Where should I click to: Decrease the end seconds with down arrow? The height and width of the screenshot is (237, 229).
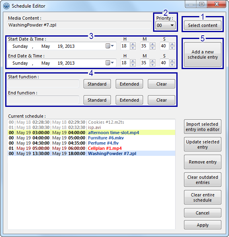point(172,65)
